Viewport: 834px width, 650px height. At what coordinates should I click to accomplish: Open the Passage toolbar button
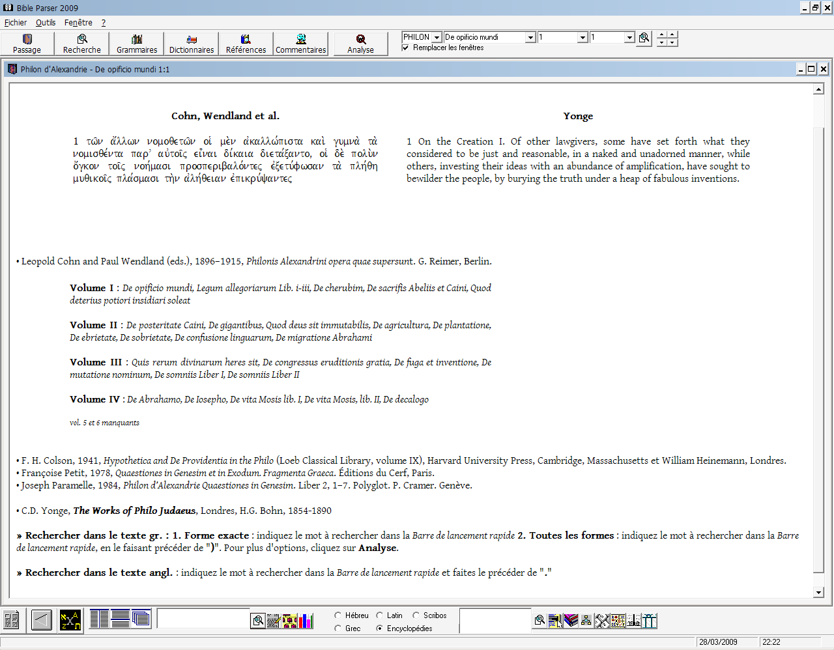click(27, 44)
